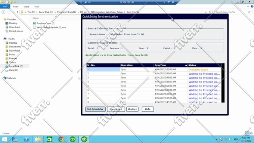Select Favorites in navigation pane
This screenshot has width=254, height=143.
10,19
